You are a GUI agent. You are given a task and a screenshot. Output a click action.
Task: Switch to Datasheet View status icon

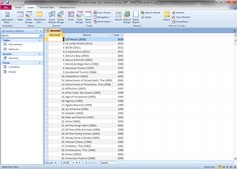(220, 167)
